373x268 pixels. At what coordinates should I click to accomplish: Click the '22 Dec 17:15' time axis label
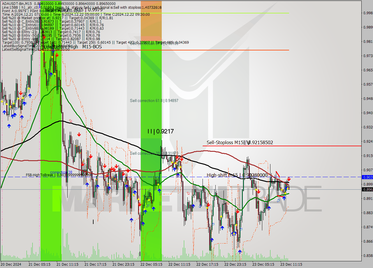[x=207, y=265]
